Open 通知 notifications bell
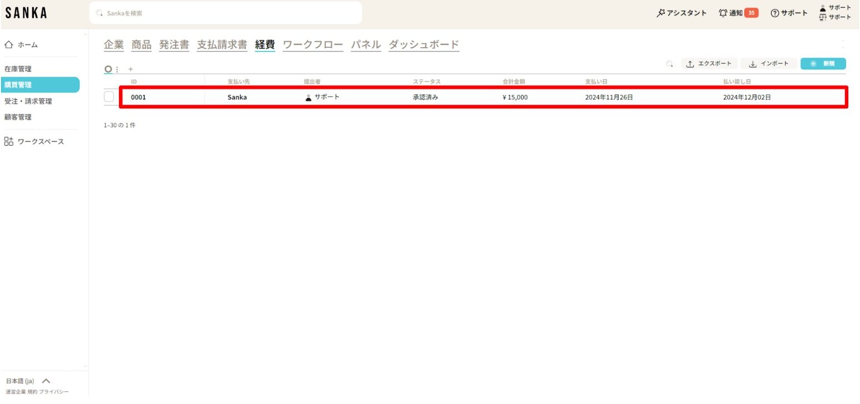The height and width of the screenshot is (404, 860). (731, 13)
